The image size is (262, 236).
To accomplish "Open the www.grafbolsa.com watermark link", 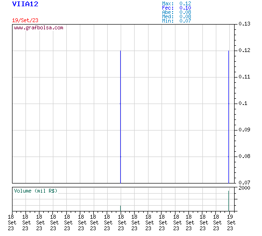I will point(38,28).
